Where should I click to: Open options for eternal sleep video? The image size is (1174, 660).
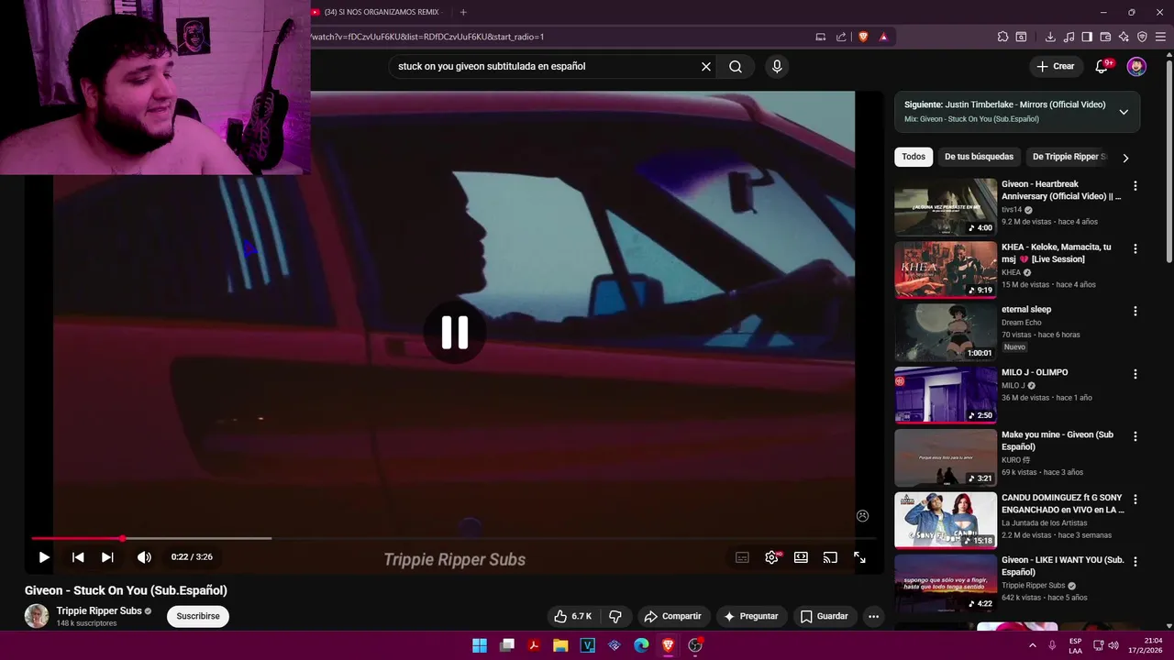pos(1135,311)
